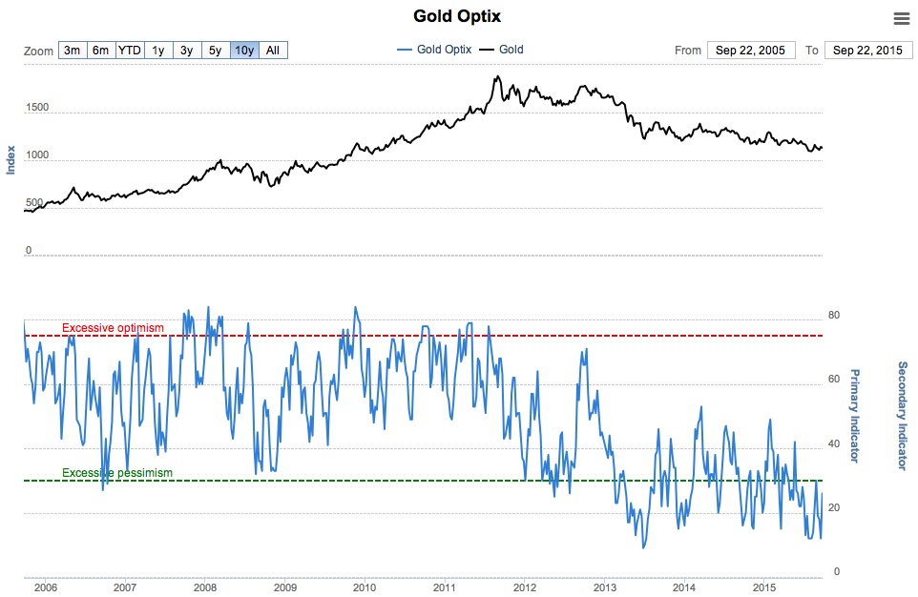Click the Primary Indicator axis title

pos(855,415)
